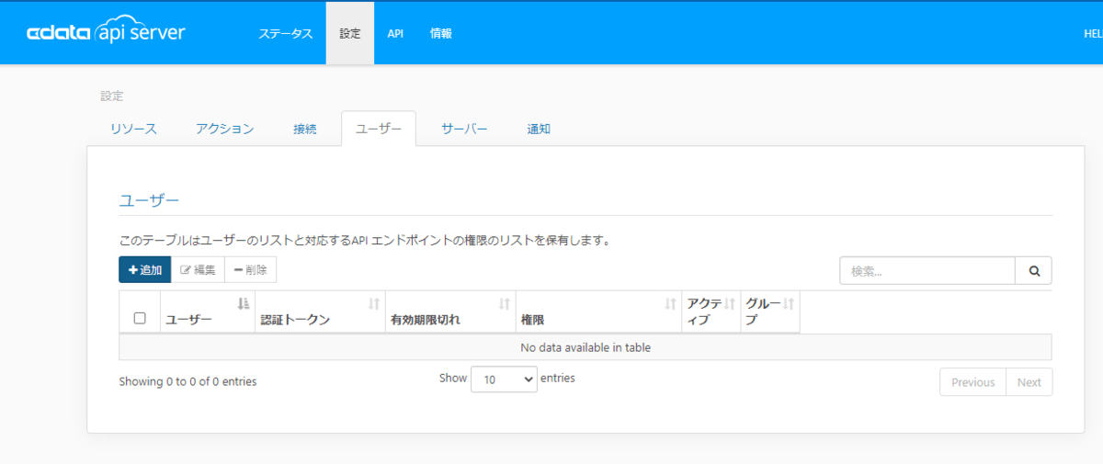Sort by アクティブ column sort arrows
Image resolution: width=1103 pixels, height=464 pixels.
[730, 303]
